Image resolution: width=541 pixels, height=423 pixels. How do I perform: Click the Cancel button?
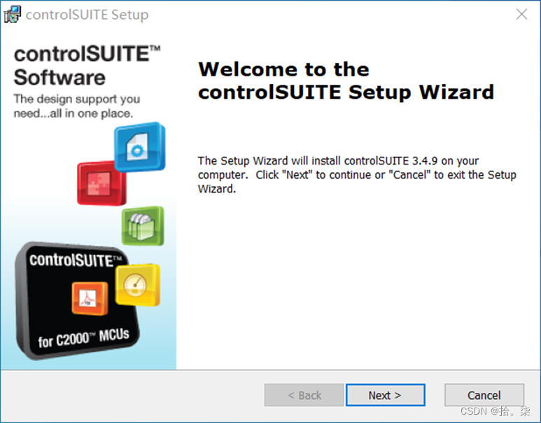[484, 395]
